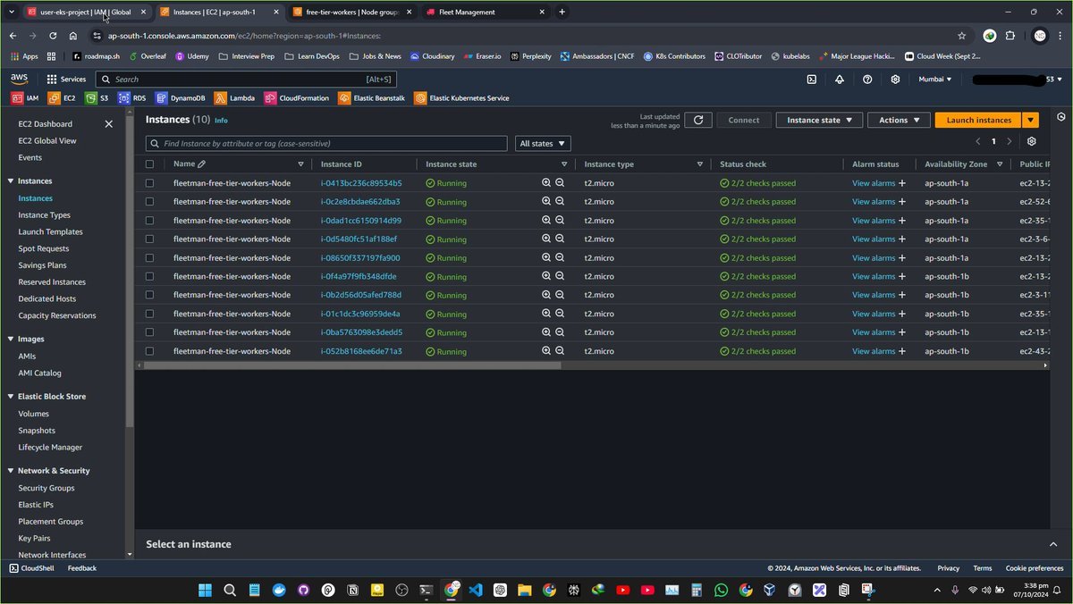Open the All states filter dropdown

pos(543,143)
